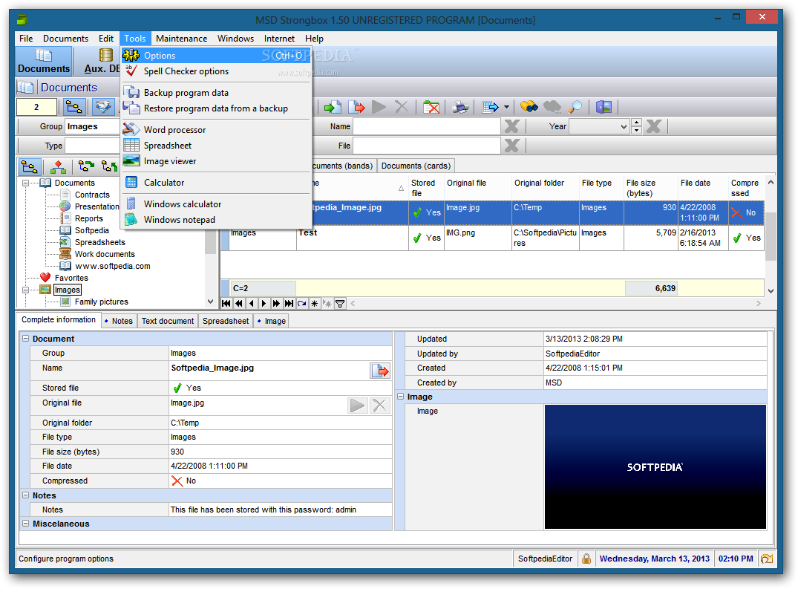Select Contracts in the tree

(92, 195)
